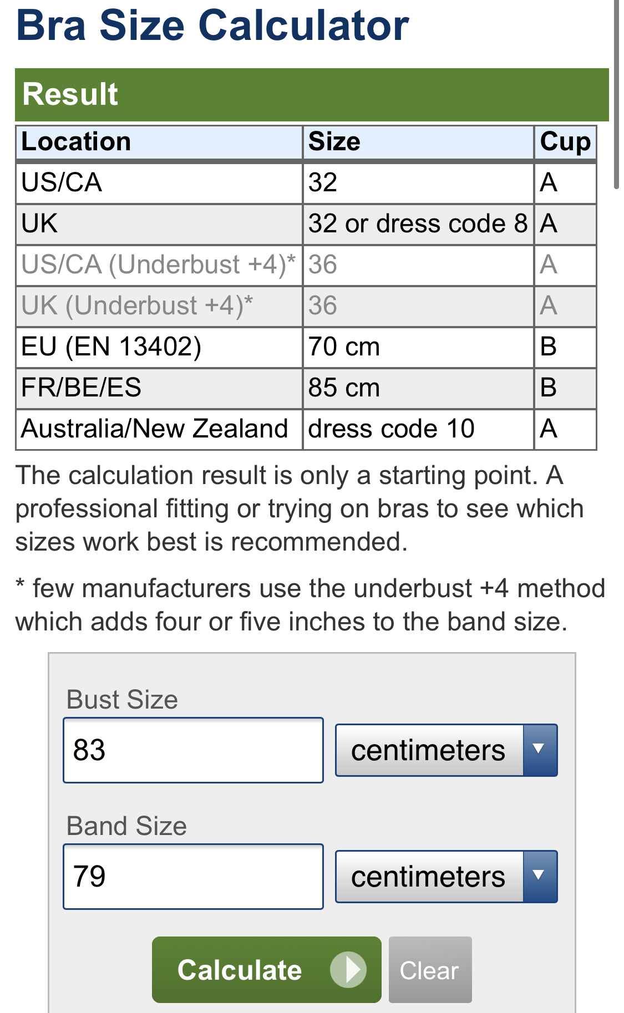624x1013 pixels.
Task: Click the green Result header bar
Action: (312, 94)
